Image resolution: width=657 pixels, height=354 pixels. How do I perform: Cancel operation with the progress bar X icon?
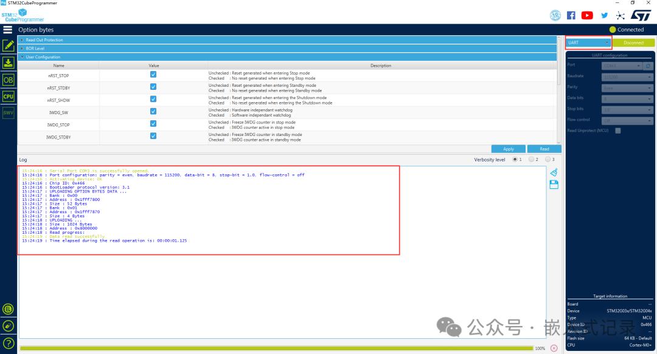coord(554,348)
